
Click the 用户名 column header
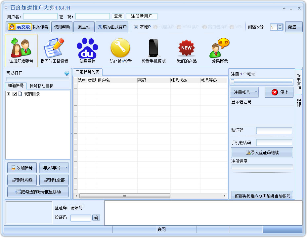click(x=117, y=80)
